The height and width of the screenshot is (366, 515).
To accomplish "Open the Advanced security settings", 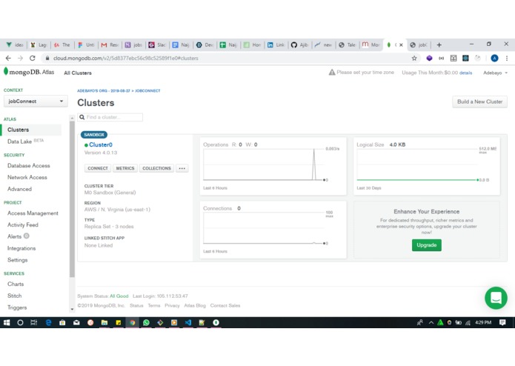I will (x=19, y=189).
